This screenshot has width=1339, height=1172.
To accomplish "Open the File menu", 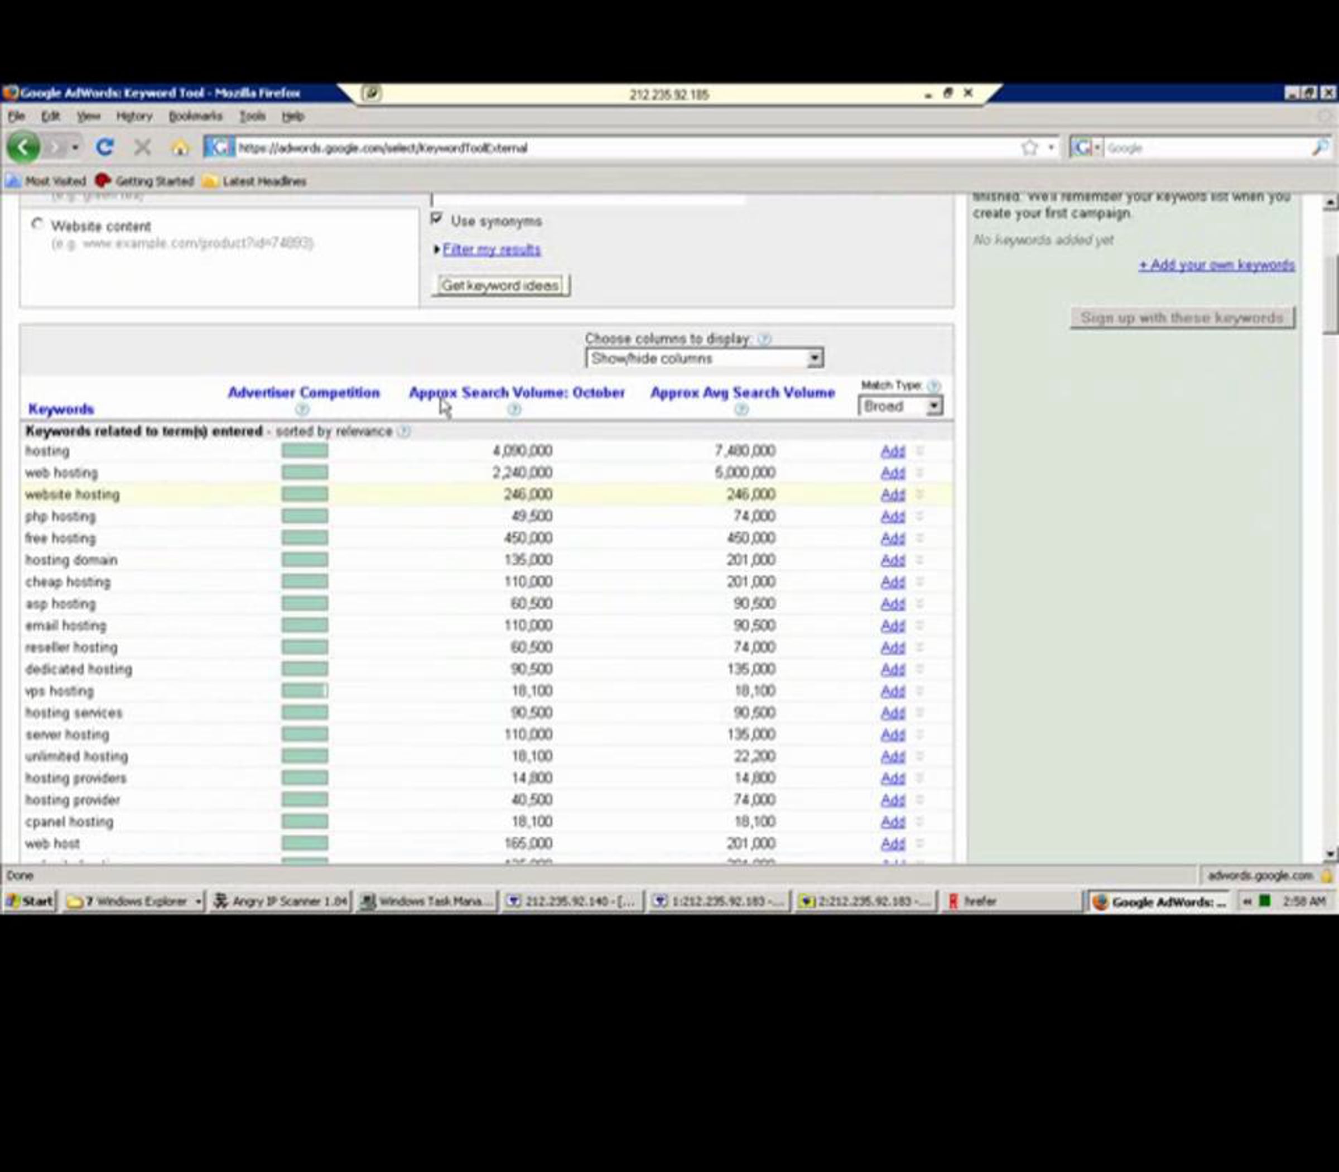I will point(16,117).
